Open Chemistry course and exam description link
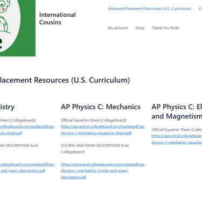Image resolution: width=202 pixels, height=197 pixels. (27, 167)
